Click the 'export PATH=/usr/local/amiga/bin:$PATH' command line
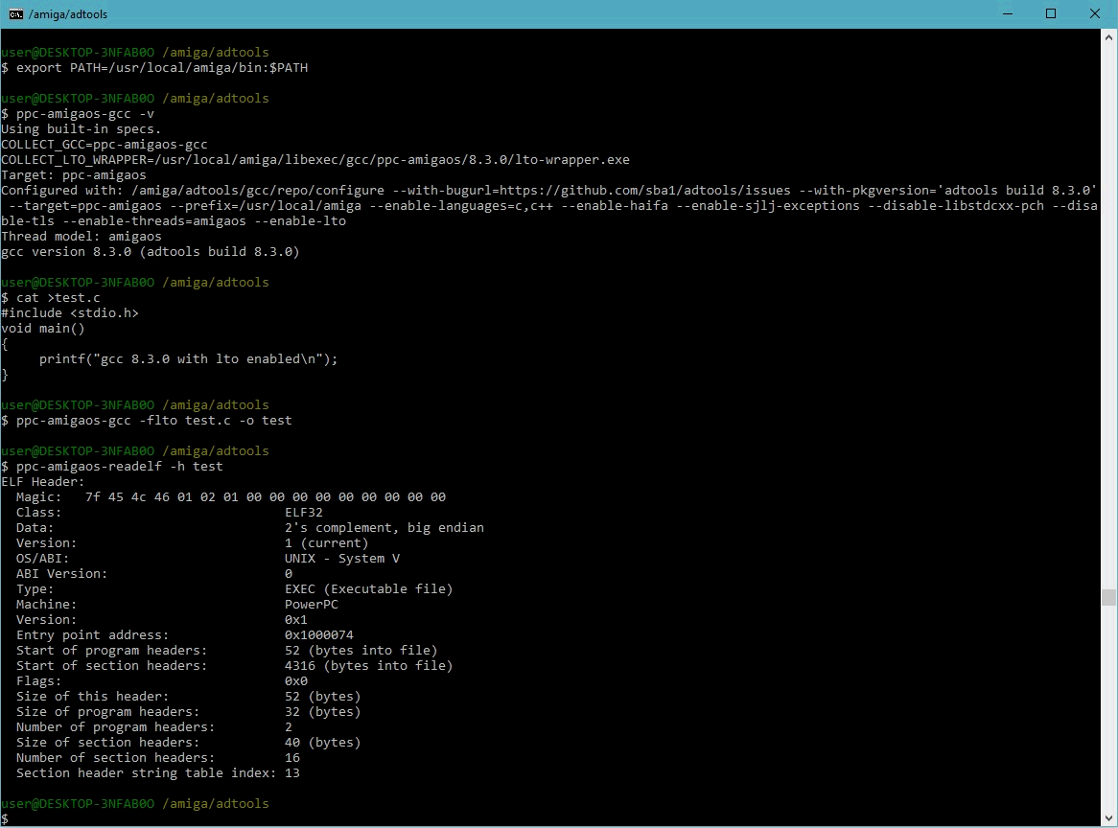Viewport: 1118px width, 828px height. click(154, 68)
